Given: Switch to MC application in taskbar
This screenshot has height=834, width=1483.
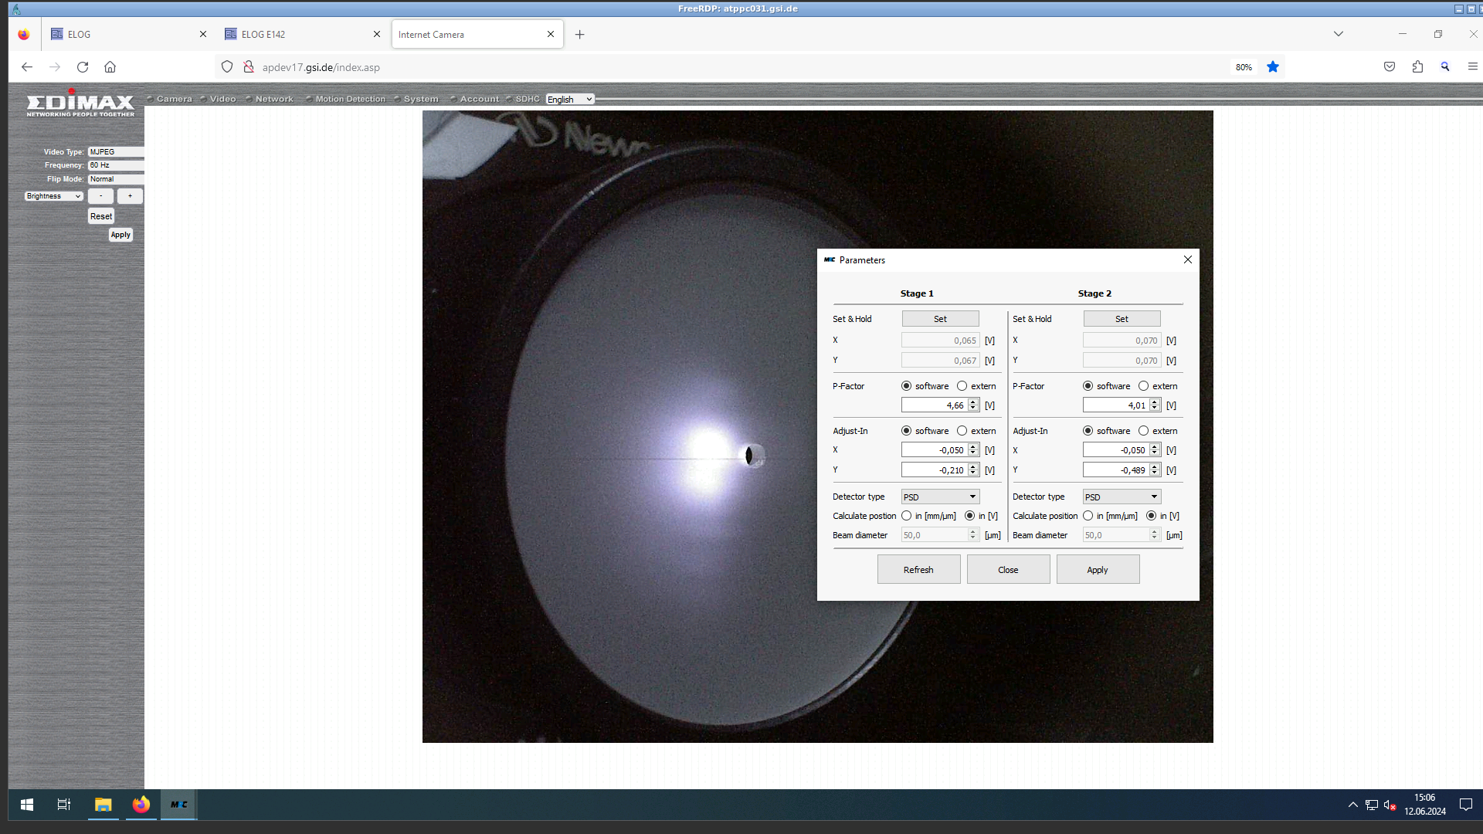Looking at the screenshot, I should [x=179, y=805].
